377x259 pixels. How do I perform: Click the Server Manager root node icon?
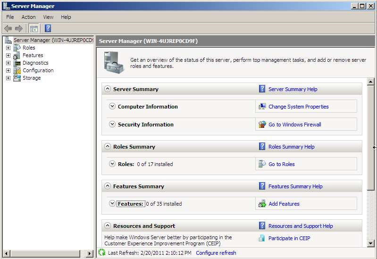pyautogui.click(x=8, y=40)
